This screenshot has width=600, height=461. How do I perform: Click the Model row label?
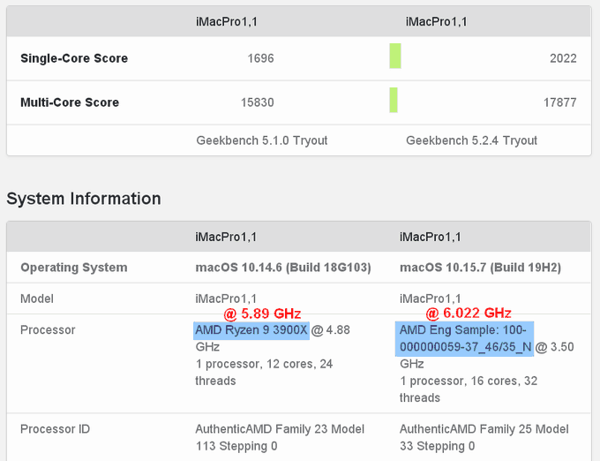coord(37,299)
